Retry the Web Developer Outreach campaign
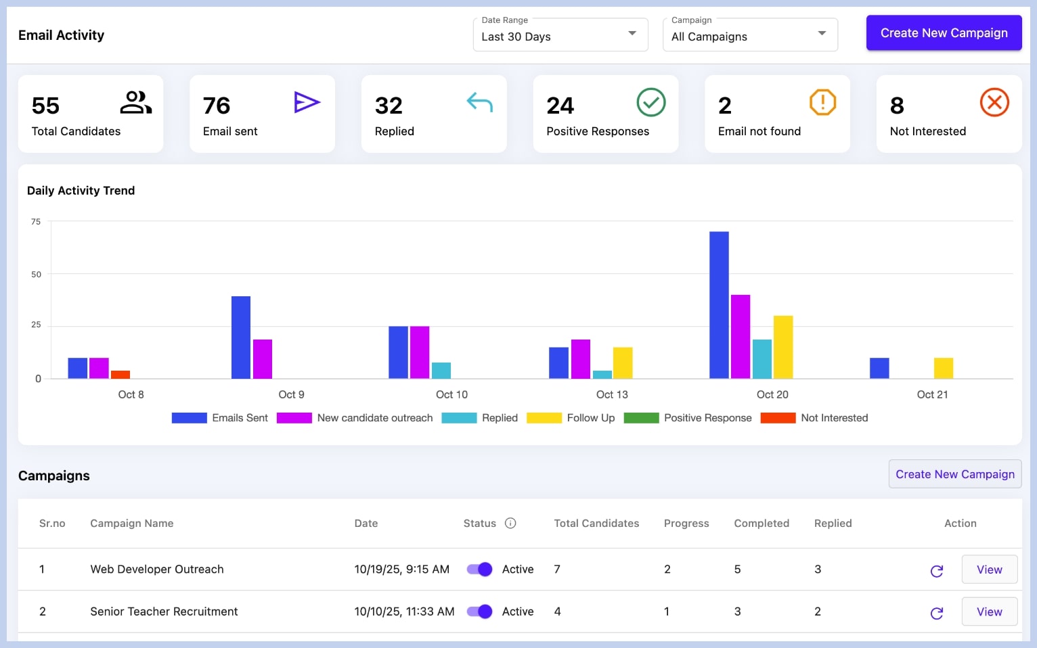Screen dimensions: 1037x648 point(937,571)
